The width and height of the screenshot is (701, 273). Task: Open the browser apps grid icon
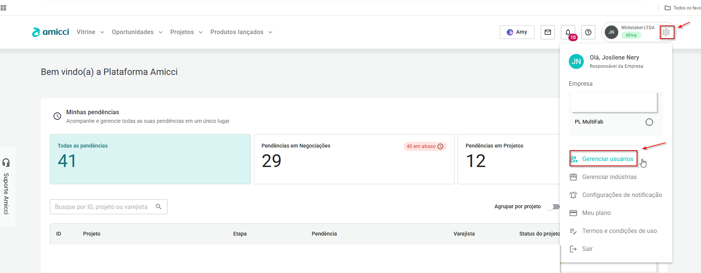(x=3, y=8)
